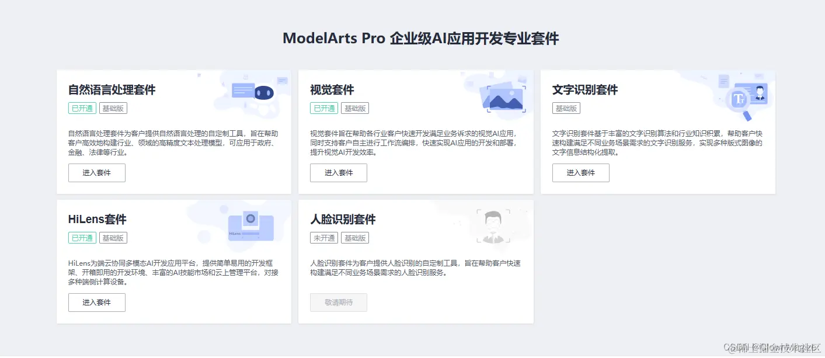Image resolution: width=825 pixels, height=358 pixels.
Task: Click the 未开通 badge on 人脸识别套件
Action: [x=323, y=237]
